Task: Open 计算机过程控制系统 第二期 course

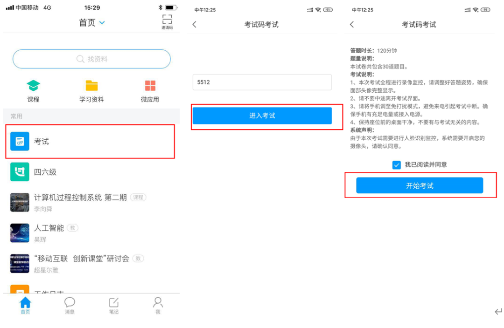Action: tap(80, 198)
